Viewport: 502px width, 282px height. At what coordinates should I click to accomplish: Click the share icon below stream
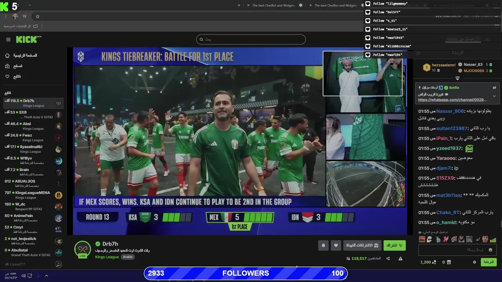[388, 258]
